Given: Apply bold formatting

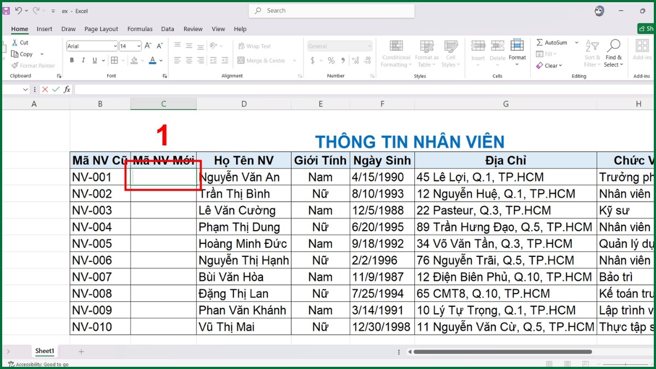Looking at the screenshot, I should click(72, 60).
